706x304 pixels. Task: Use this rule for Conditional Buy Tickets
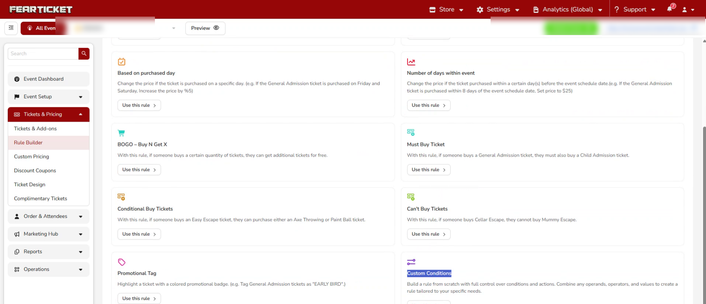[x=139, y=234]
